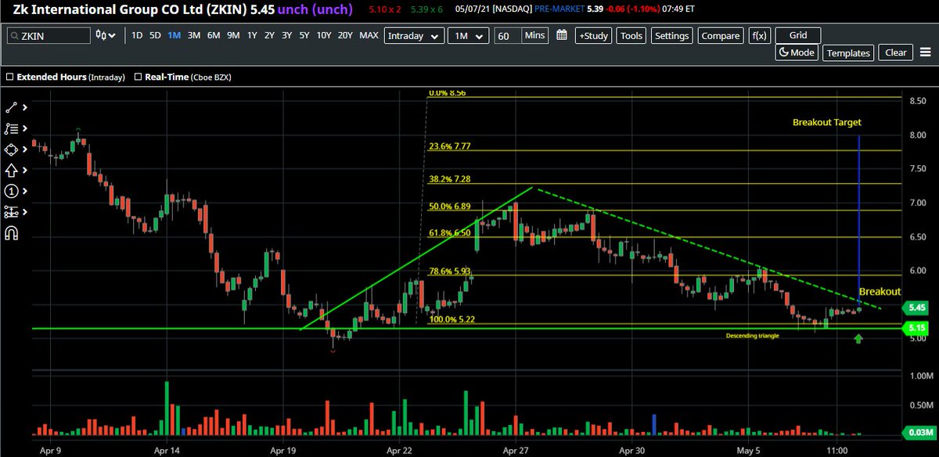Viewport: 939px width, 457px height.
Task: Click the 100.0% 5.22 Fibonacci label
Action: 452,319
